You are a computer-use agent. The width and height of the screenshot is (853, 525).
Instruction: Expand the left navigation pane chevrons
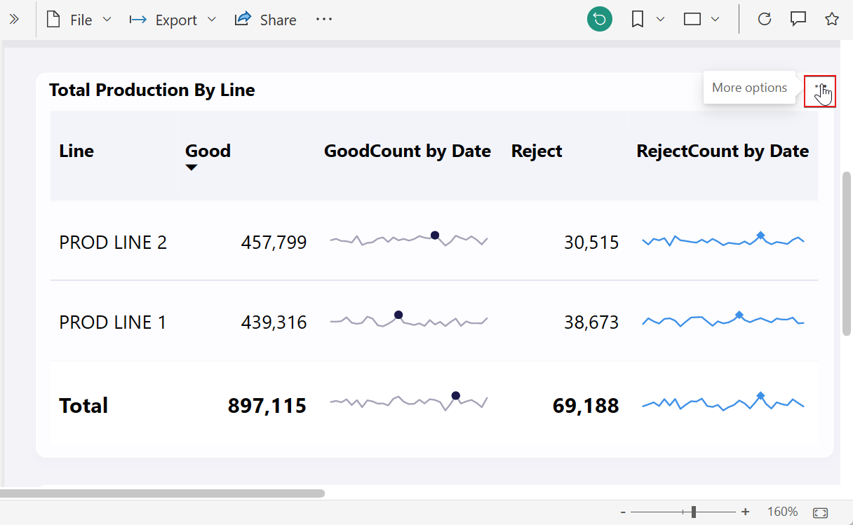(x=14, y=20)
